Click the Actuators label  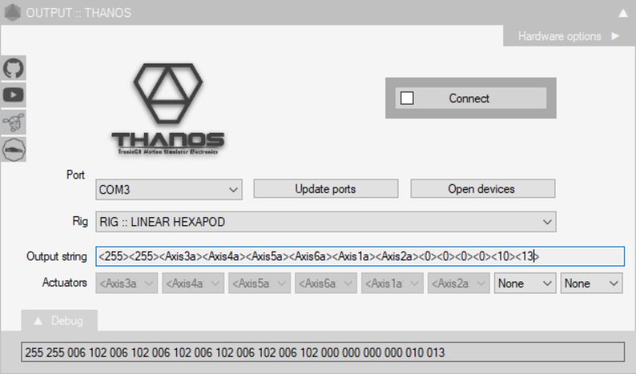[64, 282]
